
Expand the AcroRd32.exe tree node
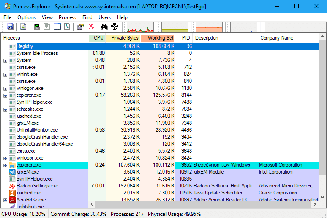tap(5, 200)
